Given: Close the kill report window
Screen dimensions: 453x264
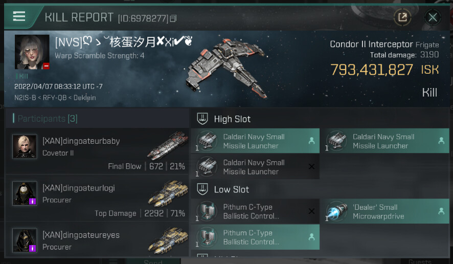Looking at the screenshot, I should 433,17.
